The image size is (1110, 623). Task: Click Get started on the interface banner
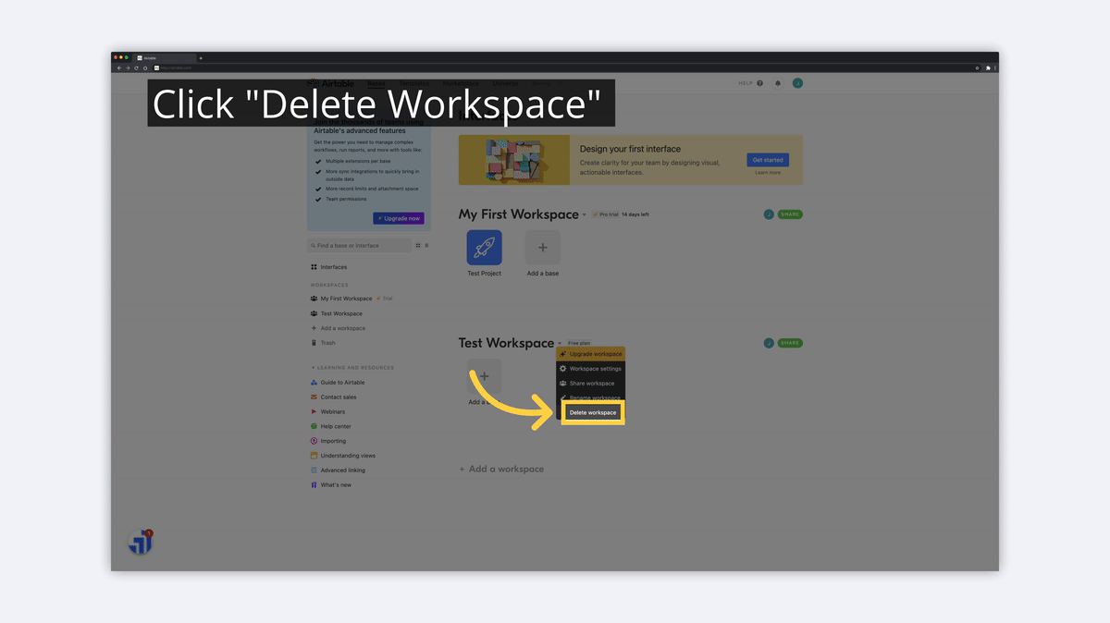(x=768, y=160)
